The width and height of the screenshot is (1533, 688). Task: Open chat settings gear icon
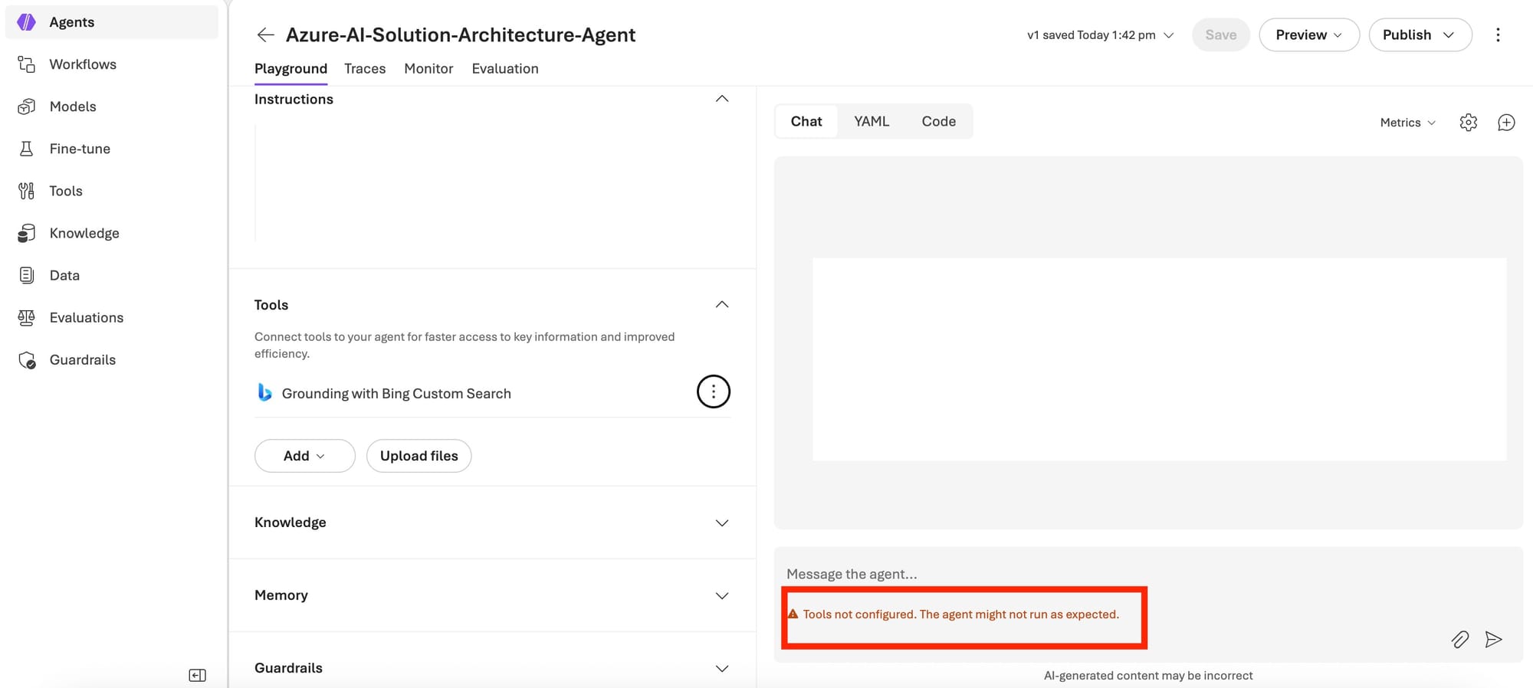coord(1468,123)
